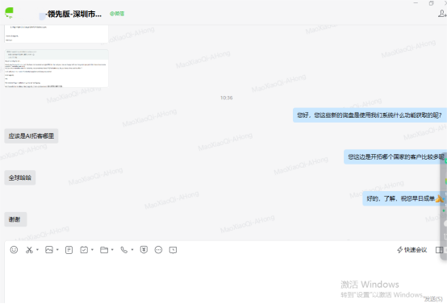Click the 发送(S) send button
The width and height of the screenshot is (447, 304).
pos(433,299)
